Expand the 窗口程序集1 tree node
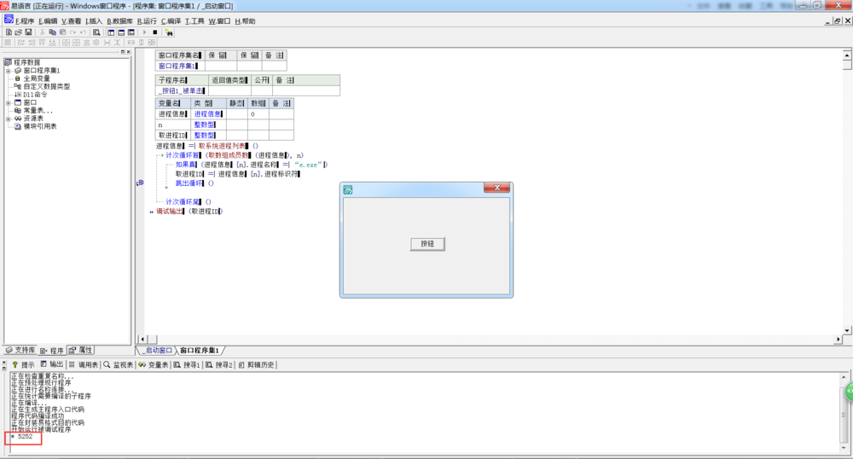The width and height of the screenshot is (853, 459). tap(8, 71)
